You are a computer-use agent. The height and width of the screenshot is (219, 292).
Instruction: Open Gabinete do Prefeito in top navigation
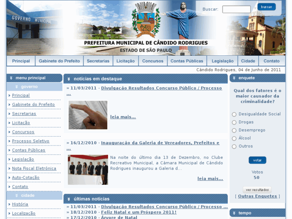point(59,61)
